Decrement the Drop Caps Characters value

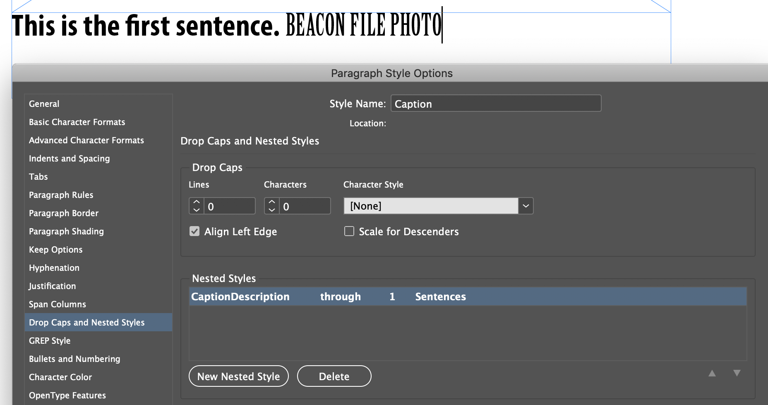(x=272, y=210)
